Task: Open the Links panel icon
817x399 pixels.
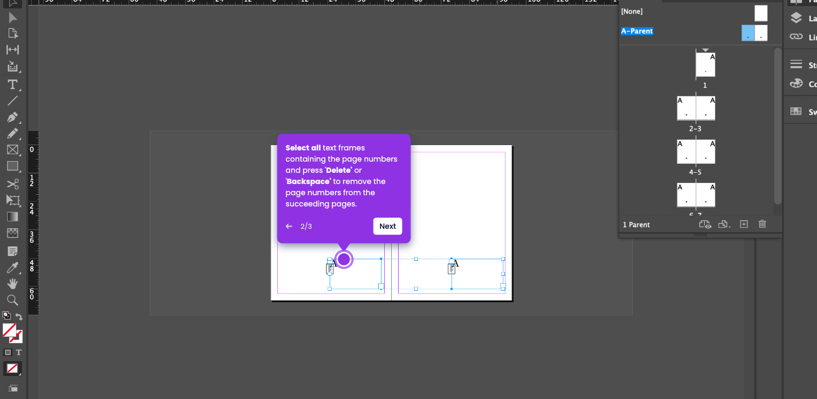Action: (796, 37)
